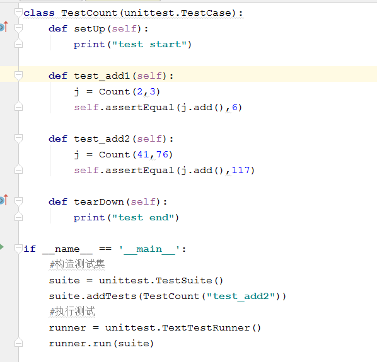Click fold end marker after print test start
Image resolution: width=377 pixels, height=362 pixels.
(x=18, y=43)
